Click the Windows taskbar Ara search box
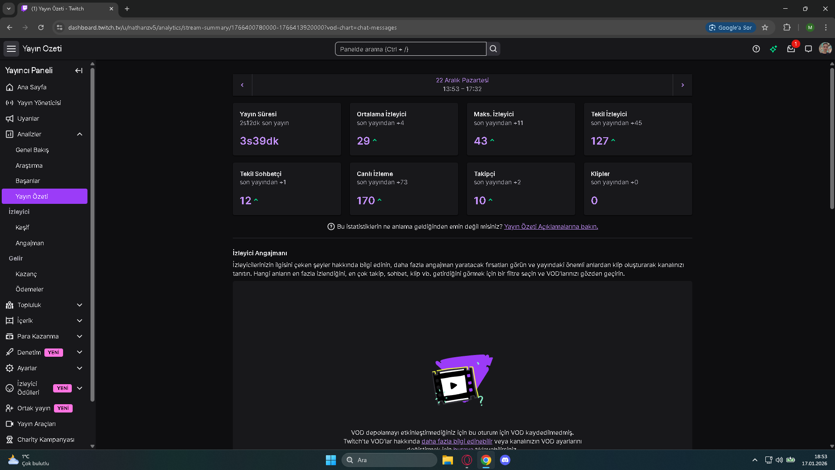 click(389, 460)
